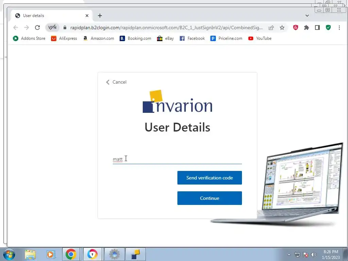Click the browser back arrow
Viewport: 348px width, 261px height.
16,28
